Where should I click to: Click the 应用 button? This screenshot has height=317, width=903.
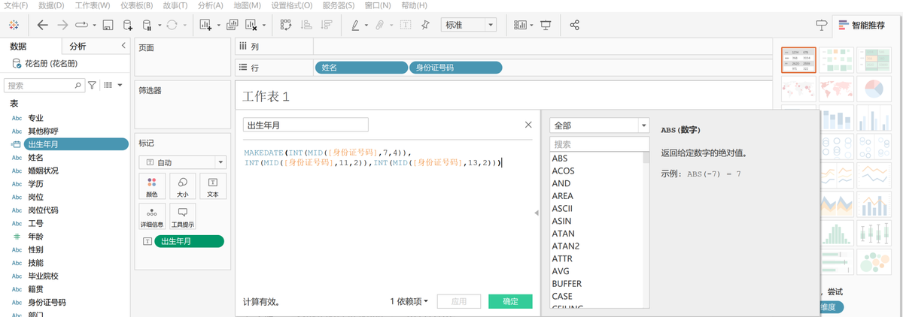pos(458,301)
